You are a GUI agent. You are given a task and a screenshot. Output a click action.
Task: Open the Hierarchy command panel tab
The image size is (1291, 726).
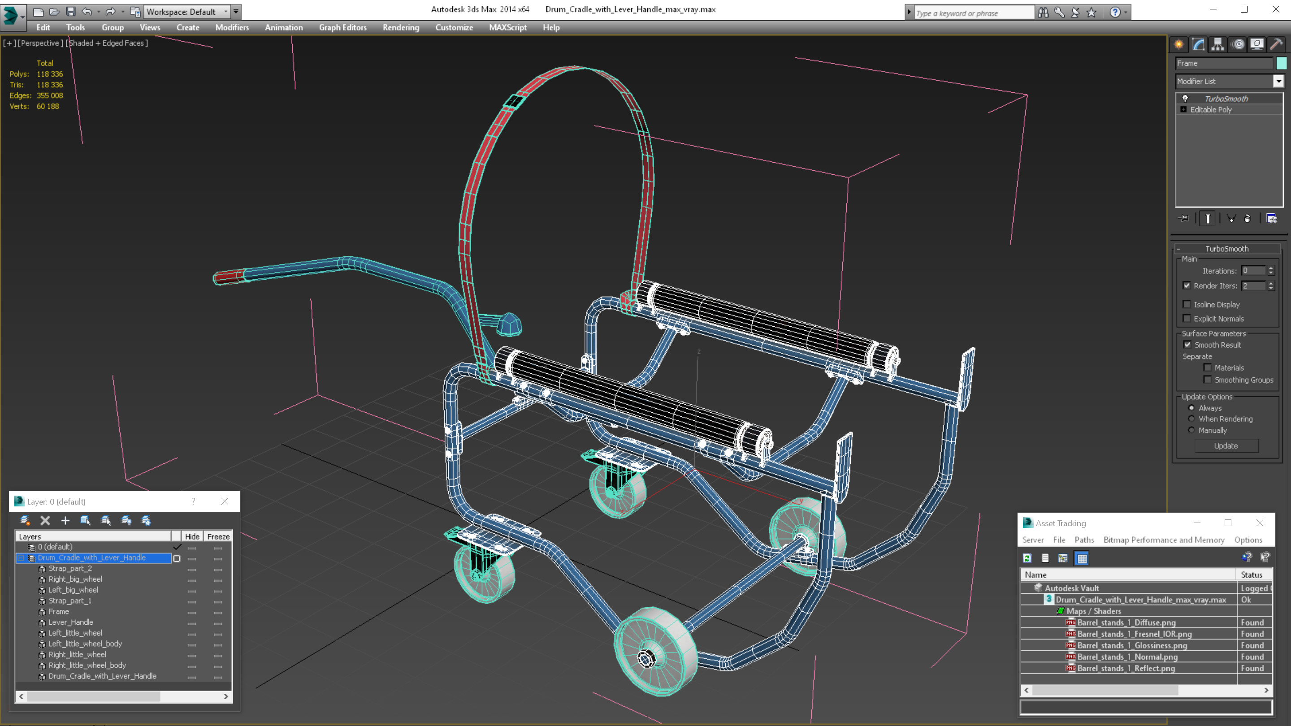point(1218,45)
